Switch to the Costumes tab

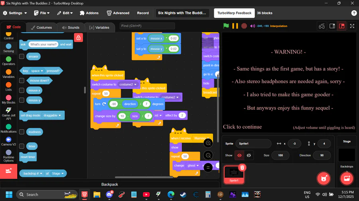(41, 27)
